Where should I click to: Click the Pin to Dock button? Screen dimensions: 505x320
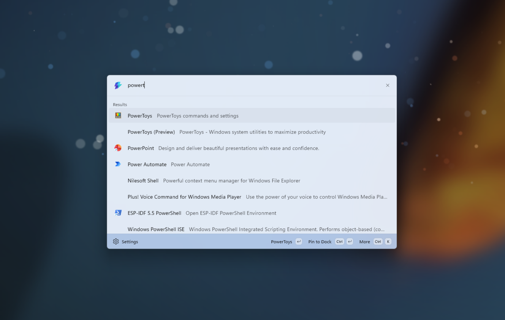[331, 242]
